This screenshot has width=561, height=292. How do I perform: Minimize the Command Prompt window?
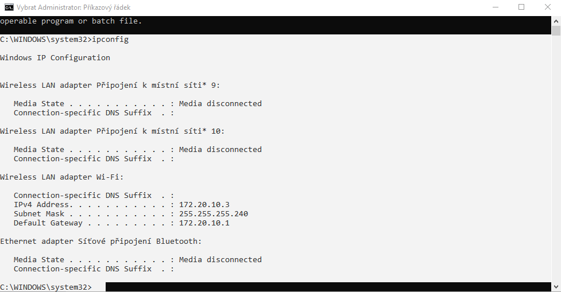[495, 7]
